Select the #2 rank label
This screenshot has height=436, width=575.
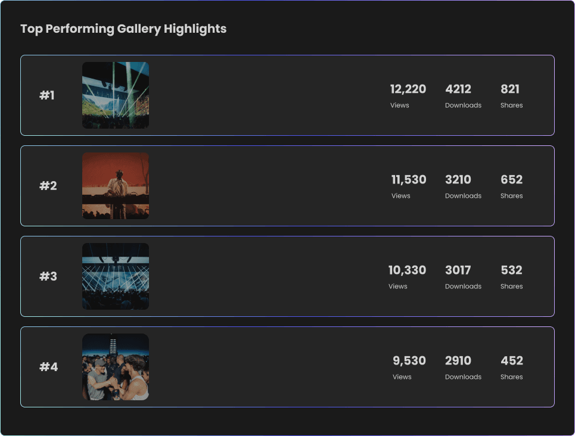(x=48, y=186)
